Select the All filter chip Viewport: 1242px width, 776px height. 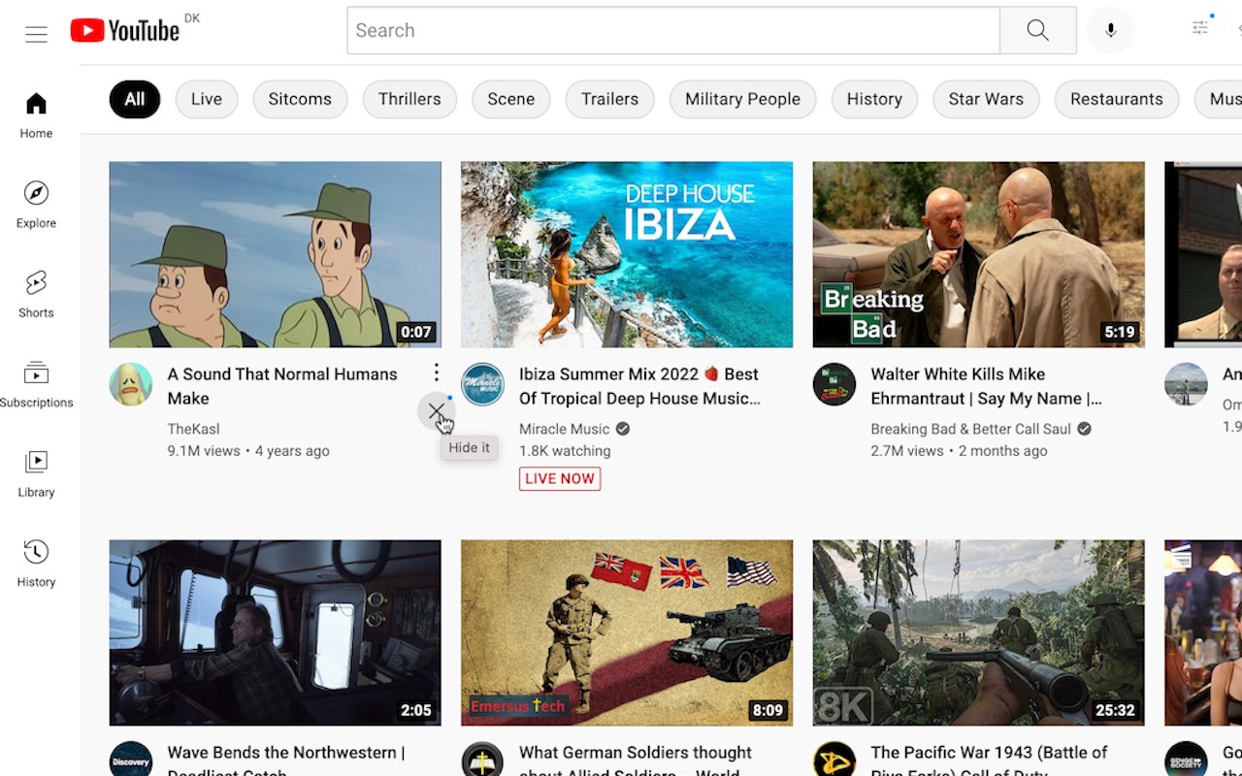135,99
